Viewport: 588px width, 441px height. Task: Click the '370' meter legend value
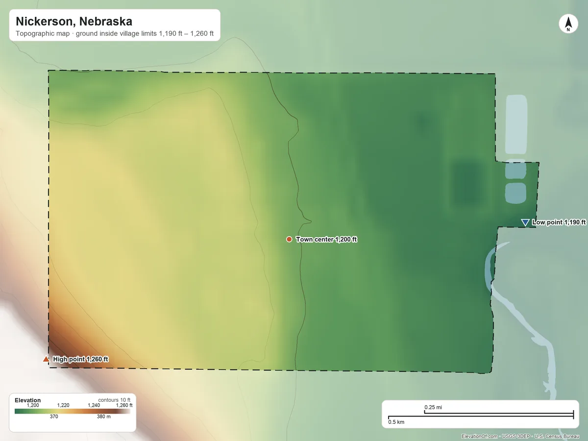[x=53, y=417]
